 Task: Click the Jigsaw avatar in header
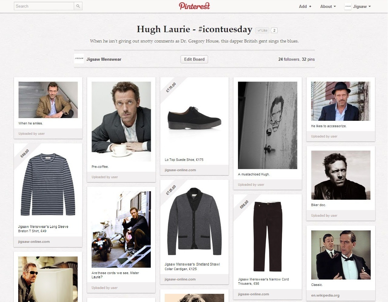348,6
